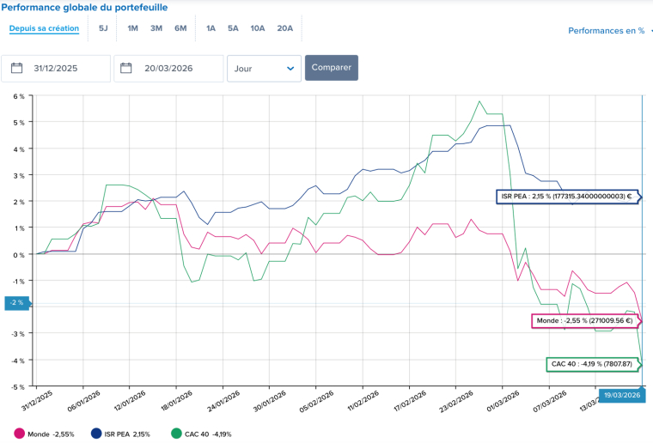Screen dimensions: 653x443
Task: Select the 5A time range
Action: 233,28
